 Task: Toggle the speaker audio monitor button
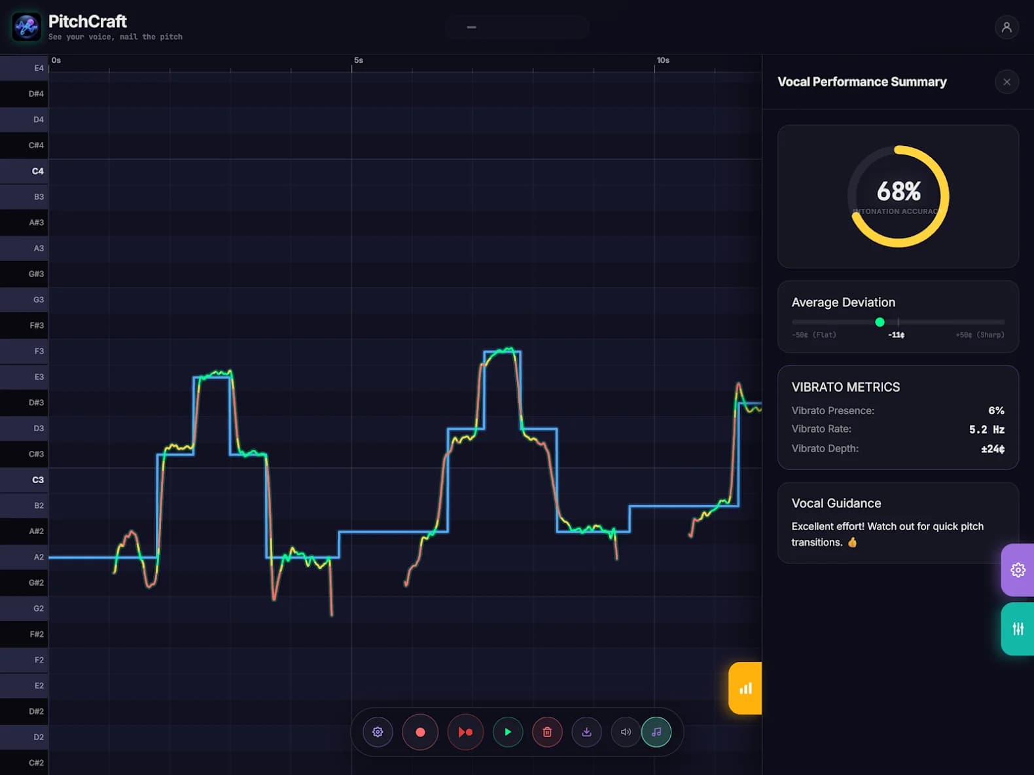pos(626,732)
